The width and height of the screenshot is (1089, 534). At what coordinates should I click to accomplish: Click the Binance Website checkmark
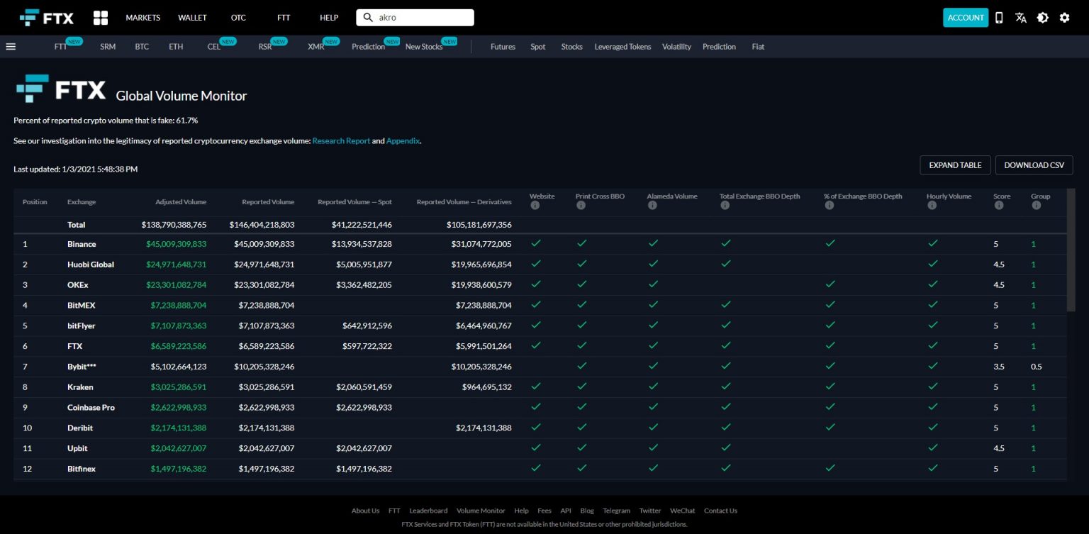(536, 243)
